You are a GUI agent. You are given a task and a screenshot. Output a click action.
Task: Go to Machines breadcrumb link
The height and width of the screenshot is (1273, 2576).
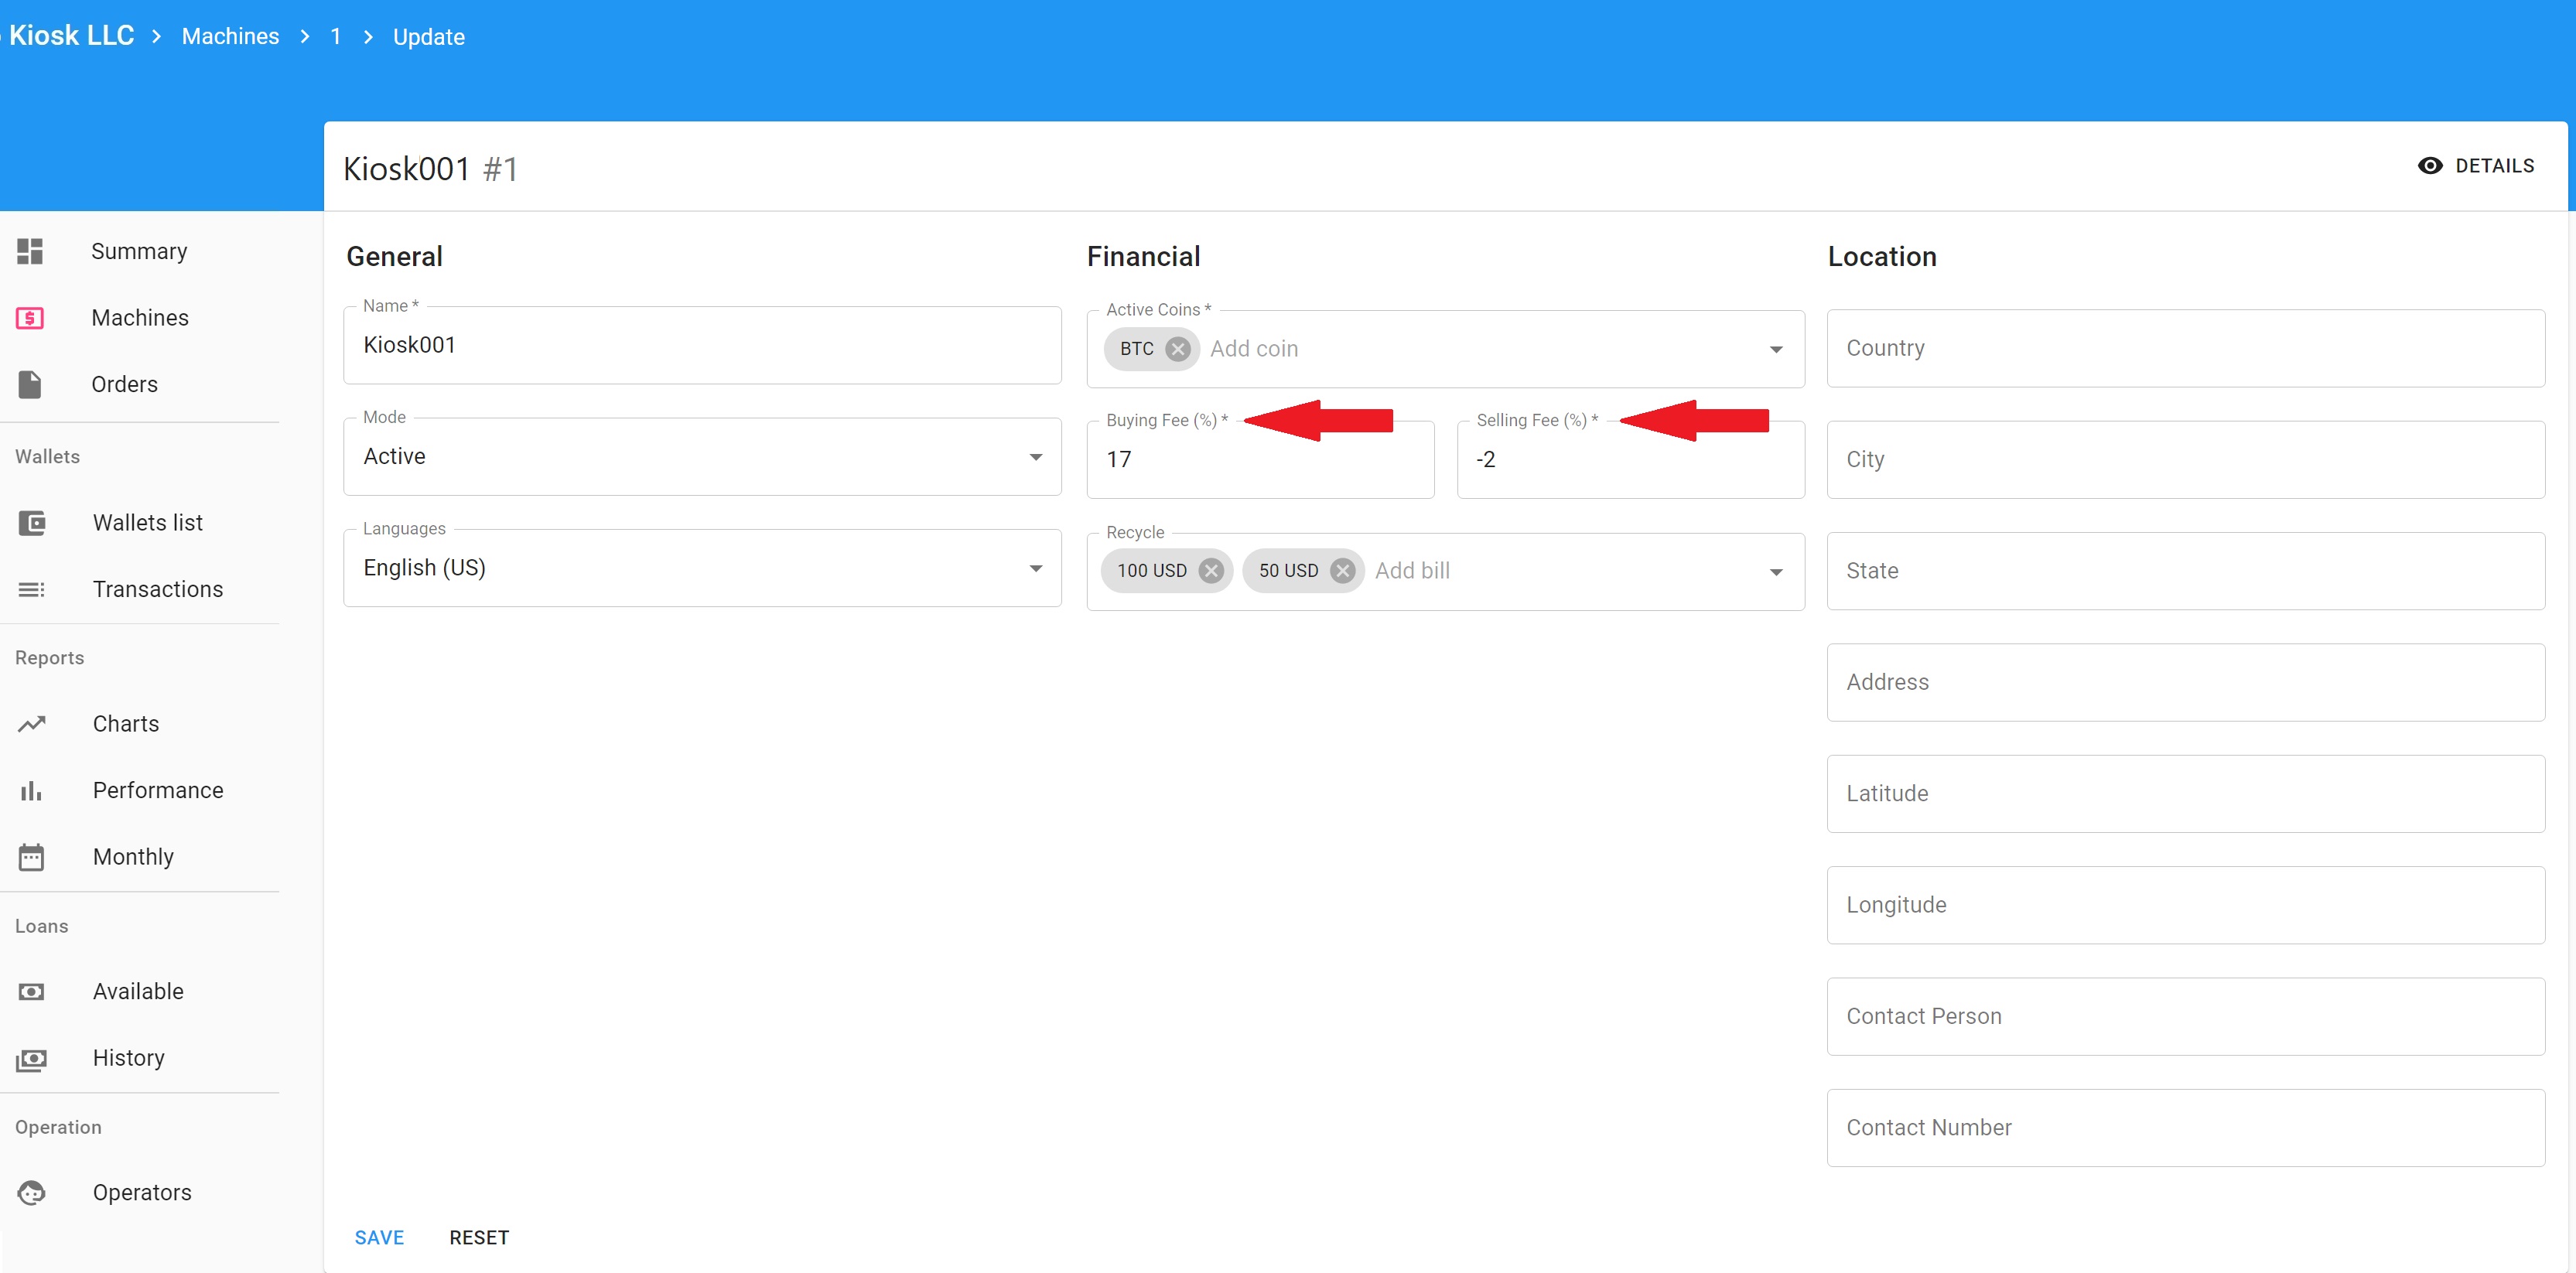[230, 37]
